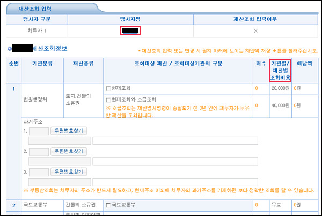This screenshot has height=216, width=322.
Task: Click detailed address field for address 3
Action: [175, 182]
